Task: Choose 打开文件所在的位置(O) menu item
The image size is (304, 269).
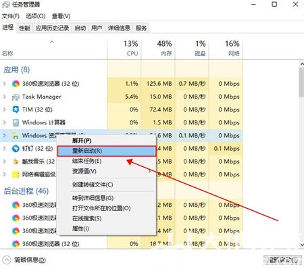Action: coord(106,208)
